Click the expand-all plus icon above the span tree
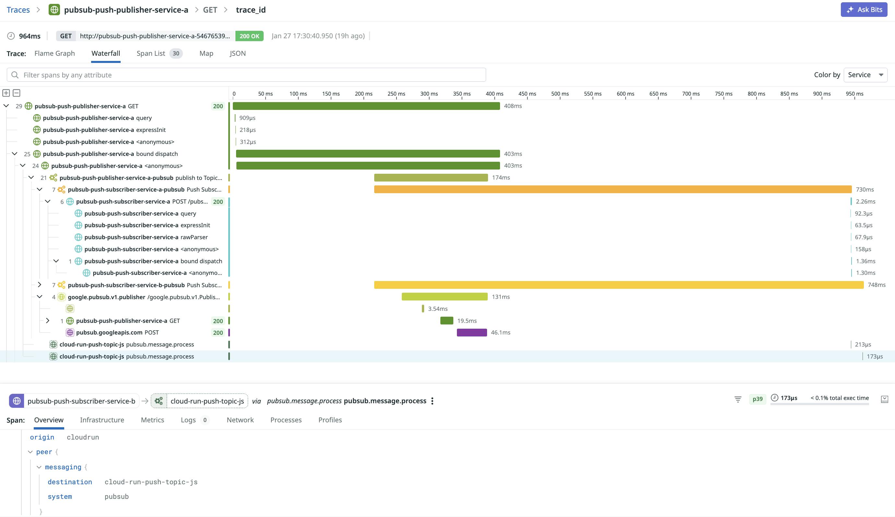This screenshot has height=517, width=895. point(6,93)
